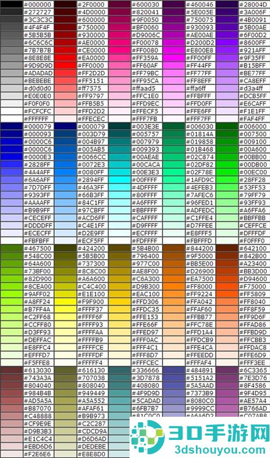
Task: Pick the lavender swatch beside #DCB5FF
Action: point(227,96)
